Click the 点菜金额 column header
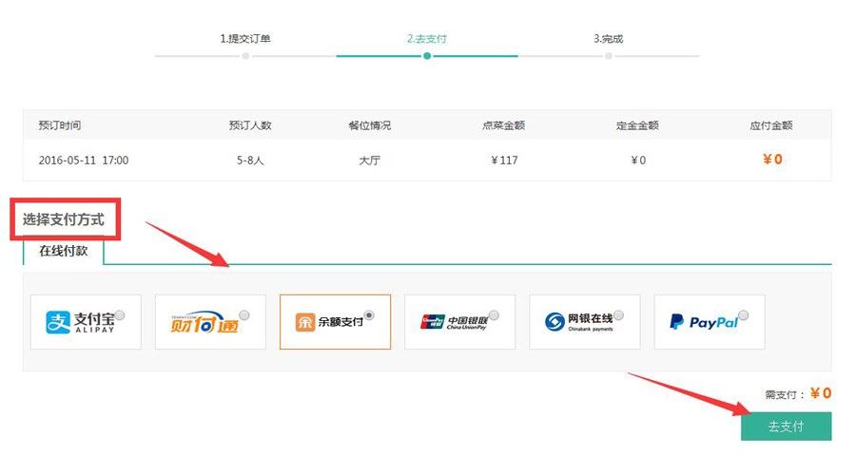This screenshot has width=856, height=475. click(x=503, y=125)
